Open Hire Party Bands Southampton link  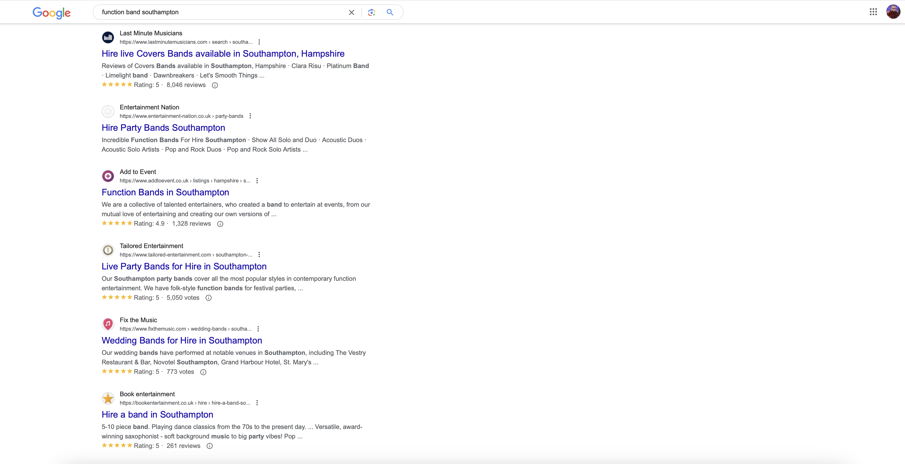click(x=163, y=128)
